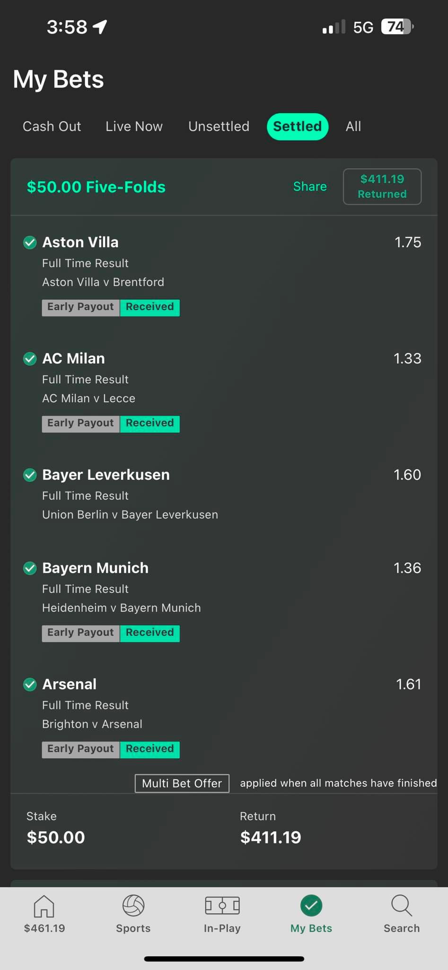This screenshot has height=970, width=448.
Task: Click the green tick beside Arsenal
Action: click(x=30, y=684)
